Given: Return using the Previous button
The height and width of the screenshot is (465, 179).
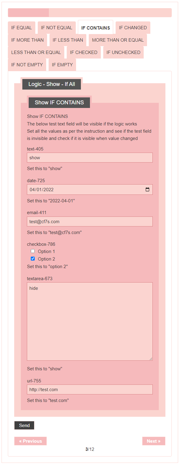Looking at the screenshot, I should pyautogui.click(x=30, y=441).
